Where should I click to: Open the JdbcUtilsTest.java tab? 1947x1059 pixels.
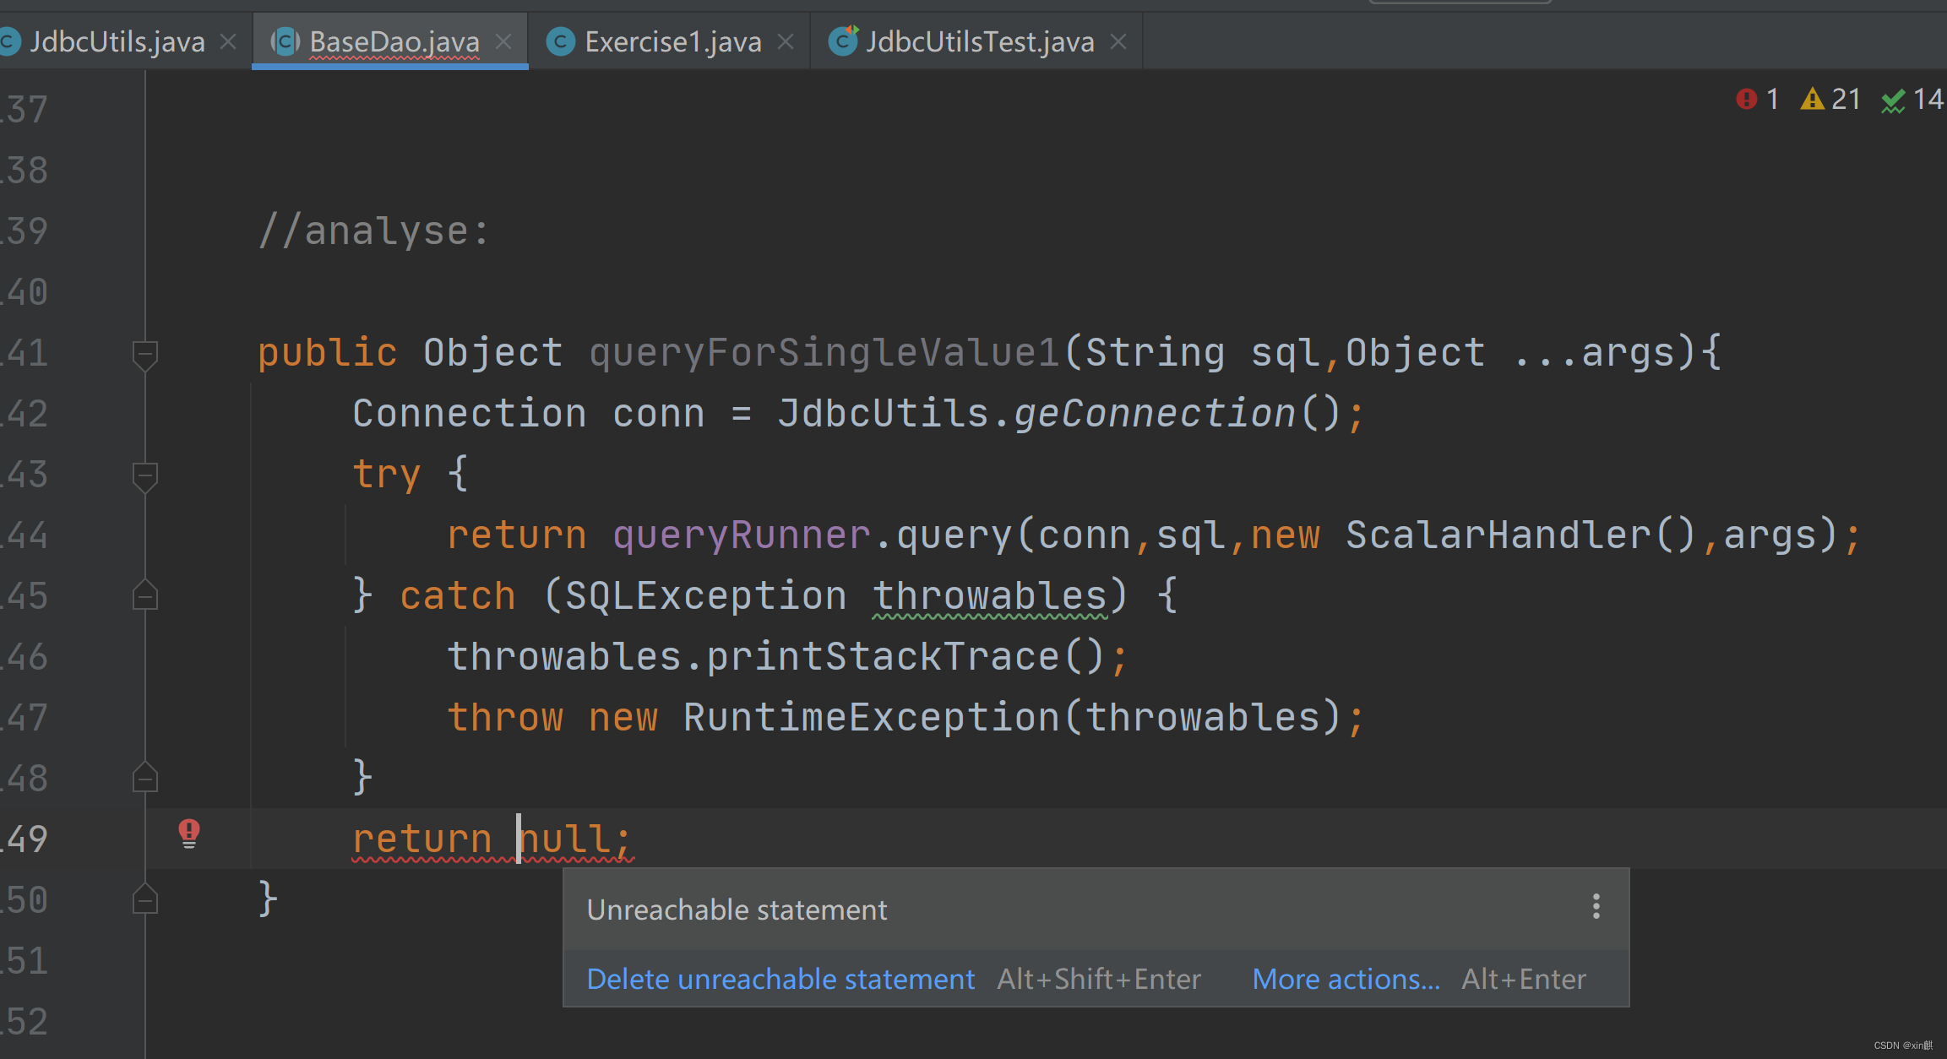[x=980, y=41]
